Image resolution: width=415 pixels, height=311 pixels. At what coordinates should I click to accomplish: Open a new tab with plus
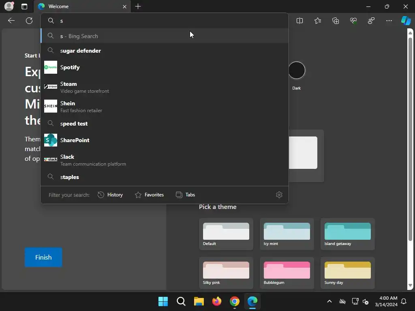(138, 6)
